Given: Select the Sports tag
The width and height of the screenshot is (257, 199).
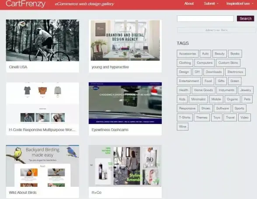Looking at the screenshot, I should point(240,109).
